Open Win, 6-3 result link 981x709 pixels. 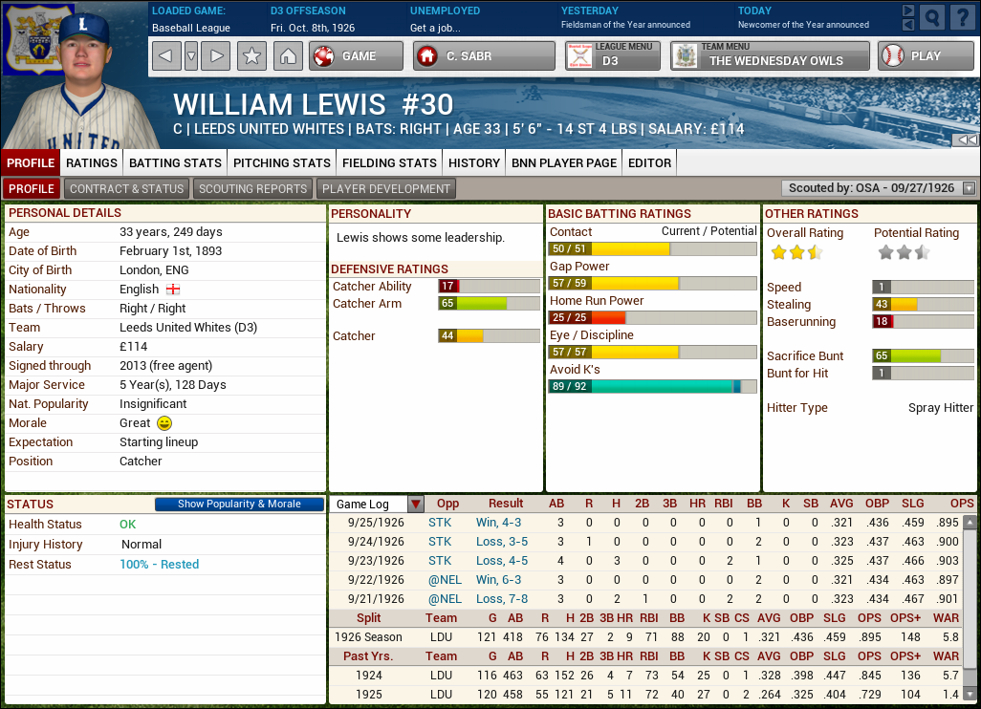[x=499, y=580]
